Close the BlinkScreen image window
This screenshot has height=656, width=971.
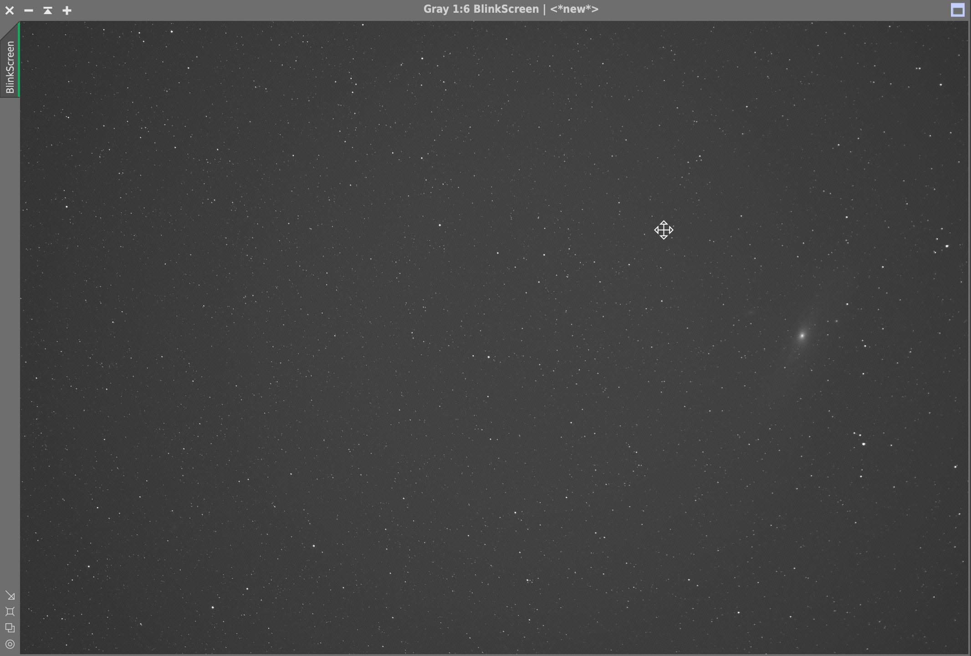[x=10, y=10]
